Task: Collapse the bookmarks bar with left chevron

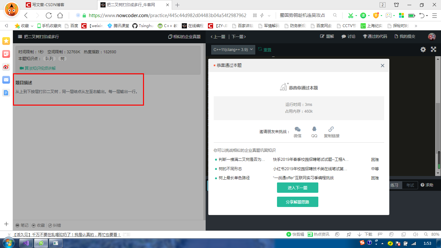Action: 5,25
